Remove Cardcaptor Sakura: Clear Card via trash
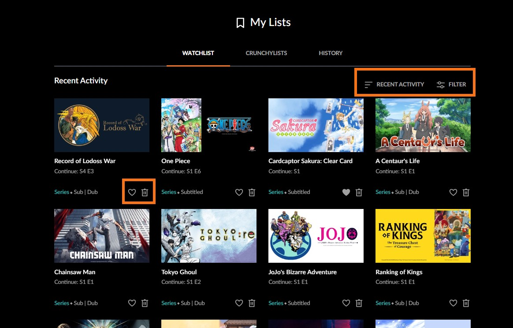513x328 pixels. [359, 192]
